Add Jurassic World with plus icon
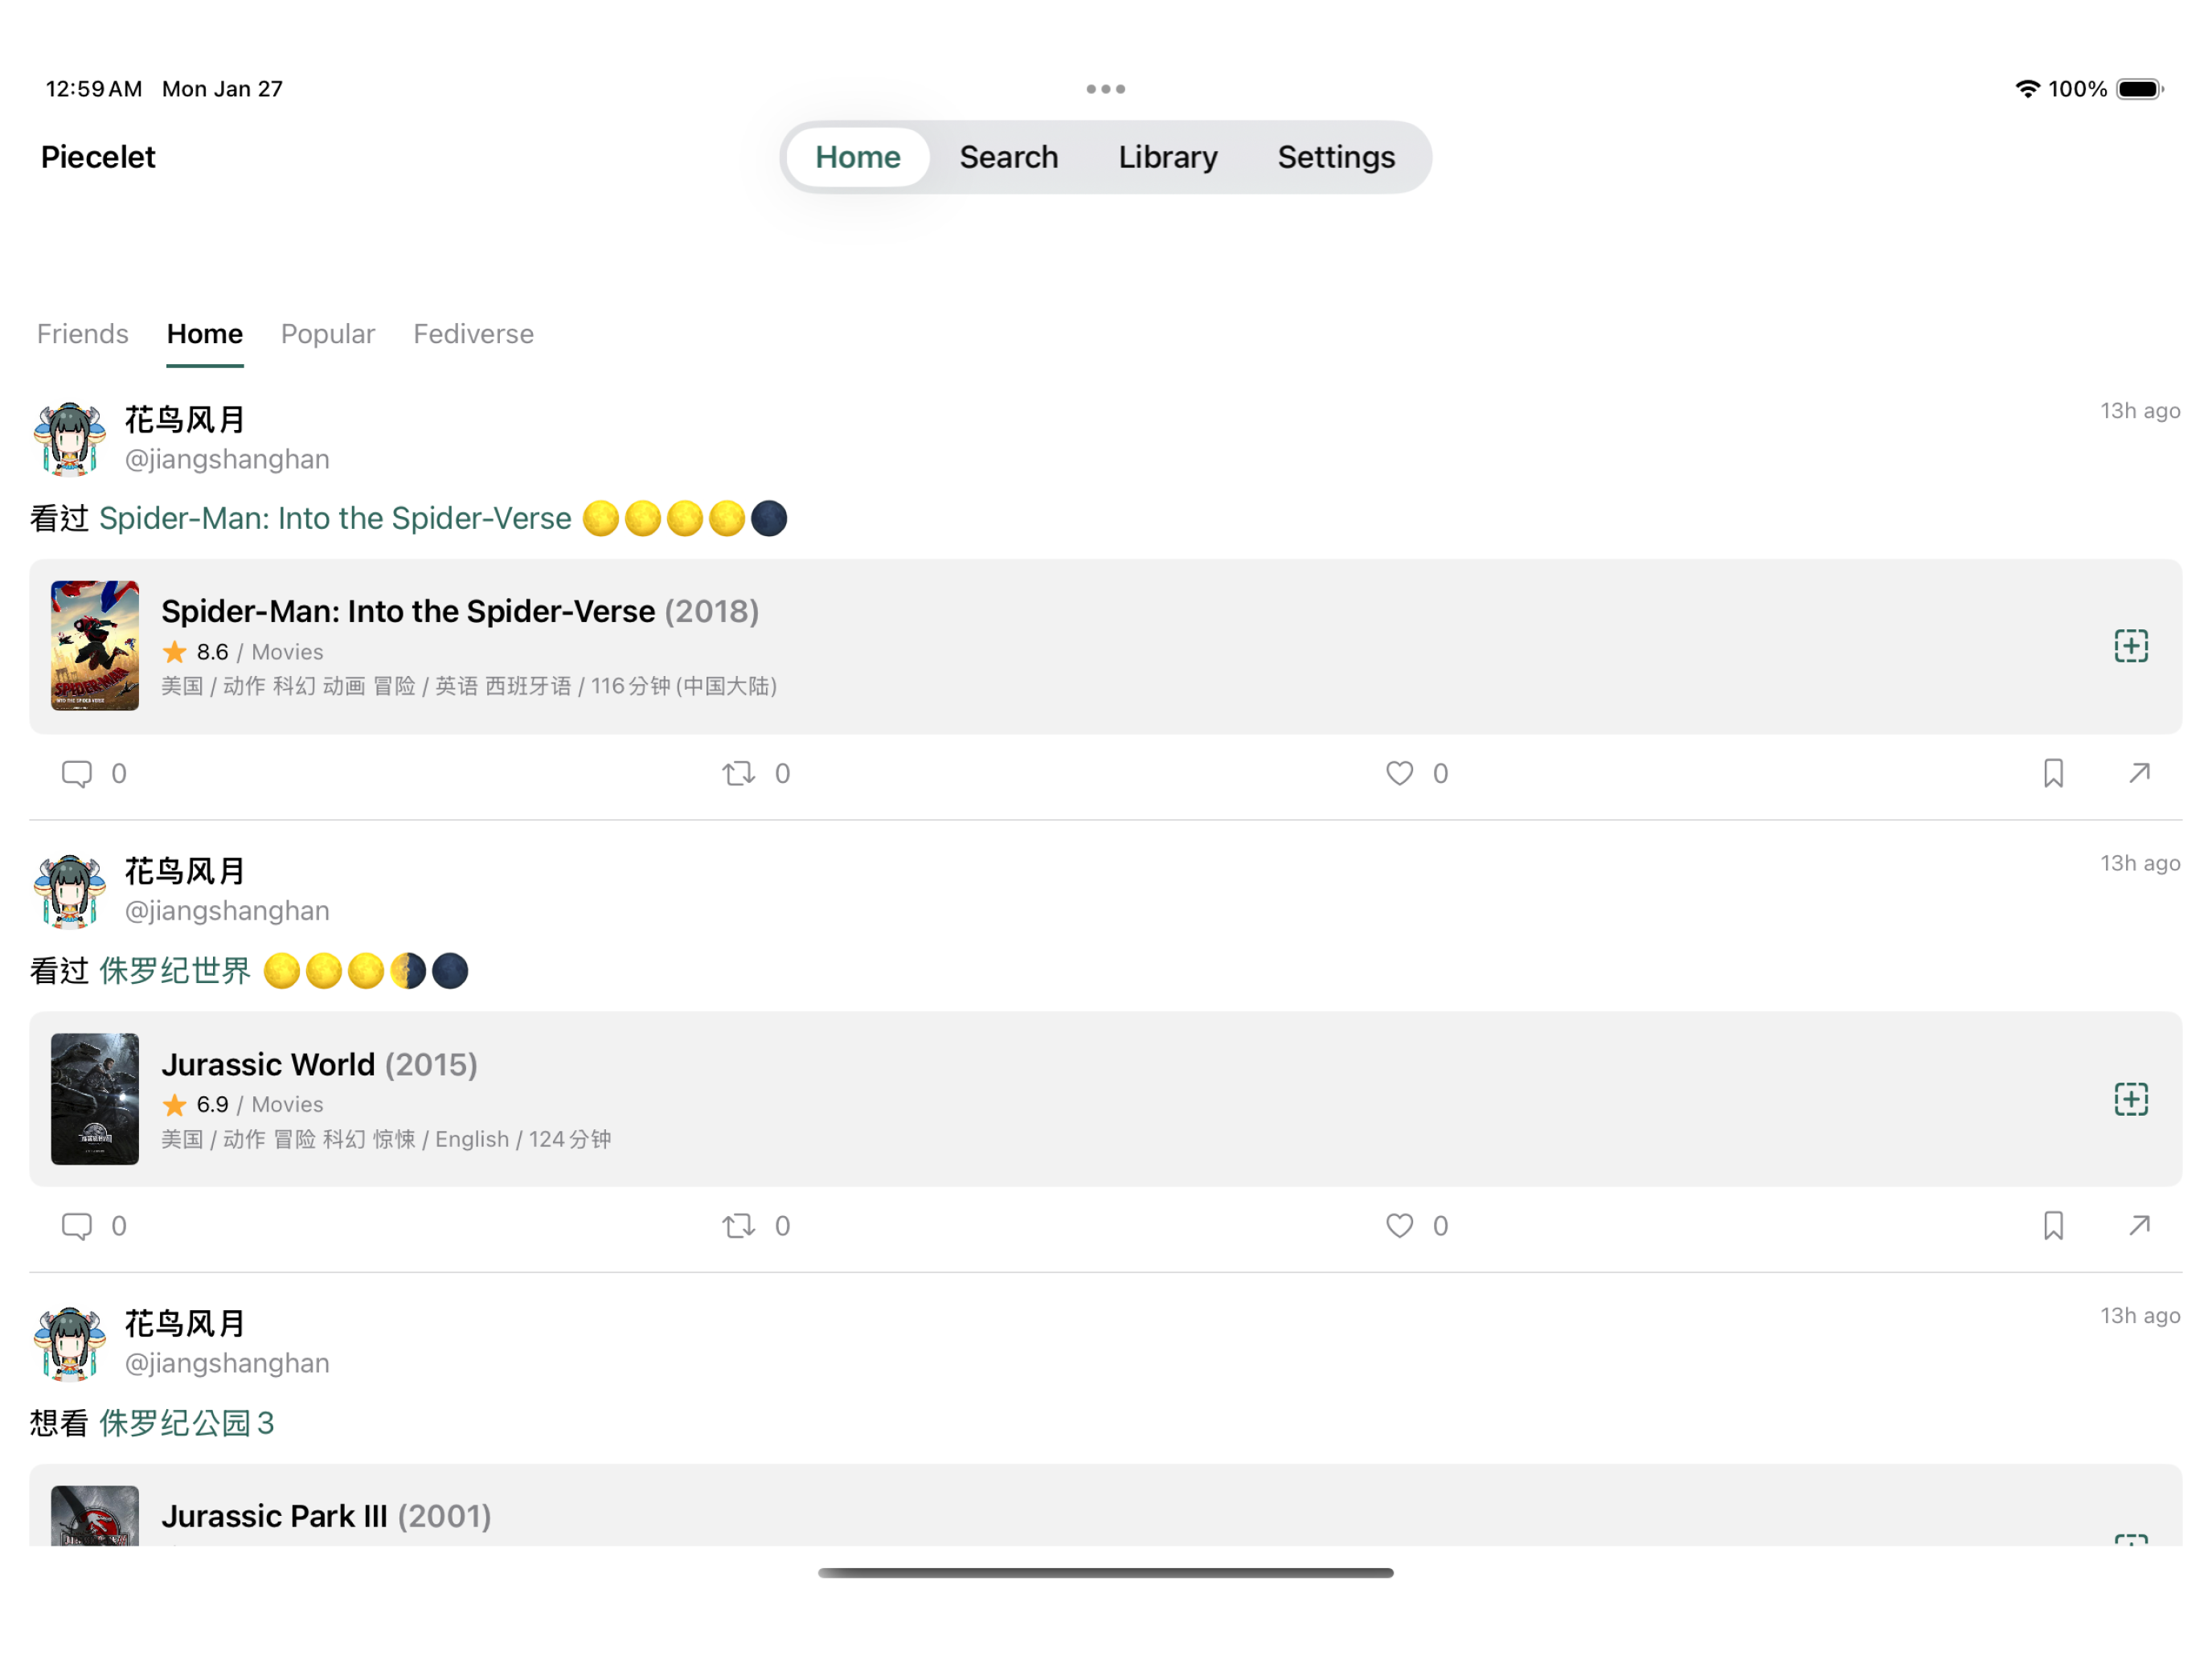2212x1659 pixels. tap(2131, 1099)
